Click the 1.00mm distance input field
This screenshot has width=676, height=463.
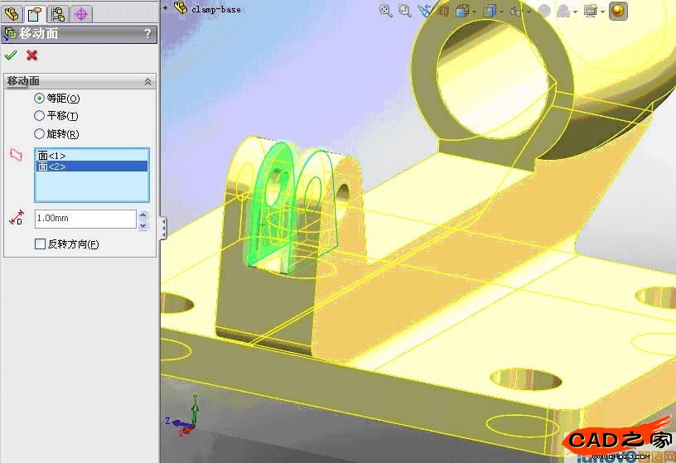point(84,219)
